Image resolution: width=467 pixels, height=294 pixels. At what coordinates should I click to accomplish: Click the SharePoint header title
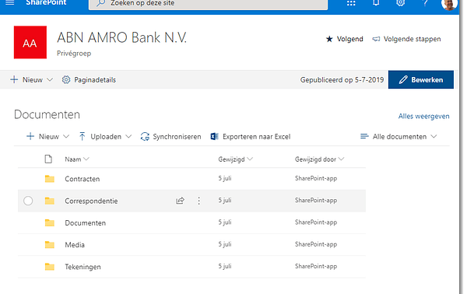(46, 2)
